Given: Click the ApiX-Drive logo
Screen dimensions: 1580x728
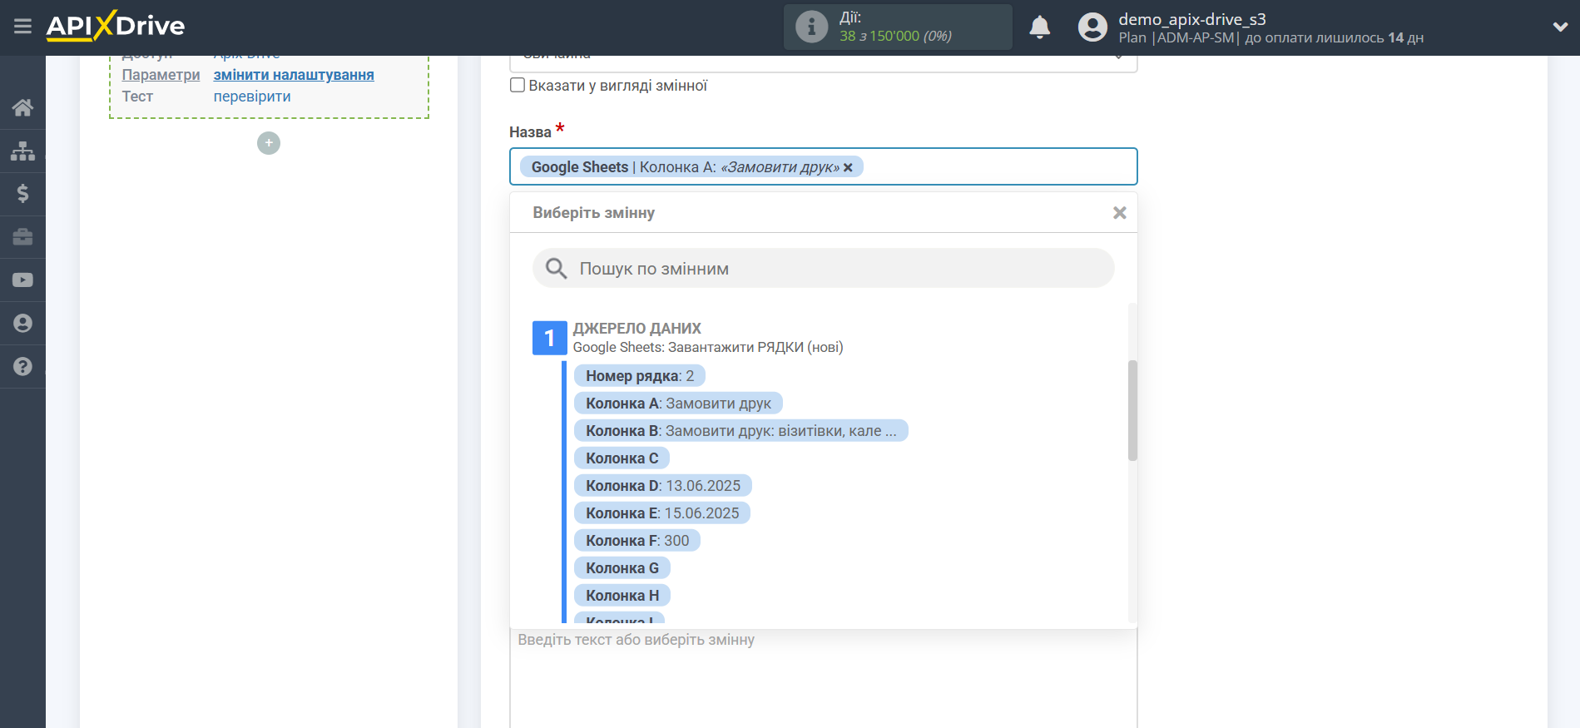Looking at the screenshot, I should point(116,27).
